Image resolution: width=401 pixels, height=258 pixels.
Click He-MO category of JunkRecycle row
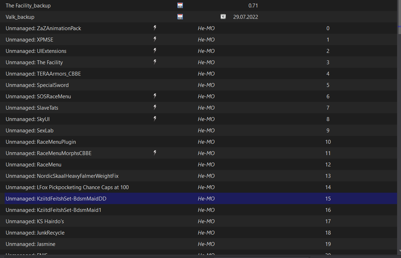point(206,233)
